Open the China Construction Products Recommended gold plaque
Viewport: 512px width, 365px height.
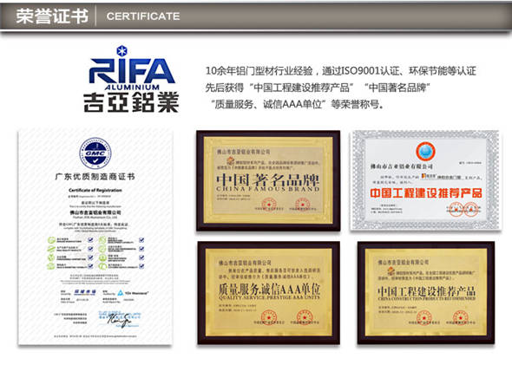[426, 292]
